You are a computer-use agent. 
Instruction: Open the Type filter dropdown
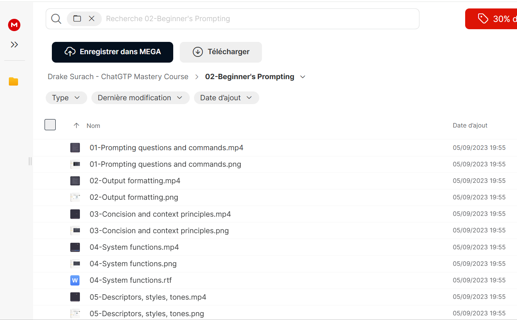click(66, 98)
